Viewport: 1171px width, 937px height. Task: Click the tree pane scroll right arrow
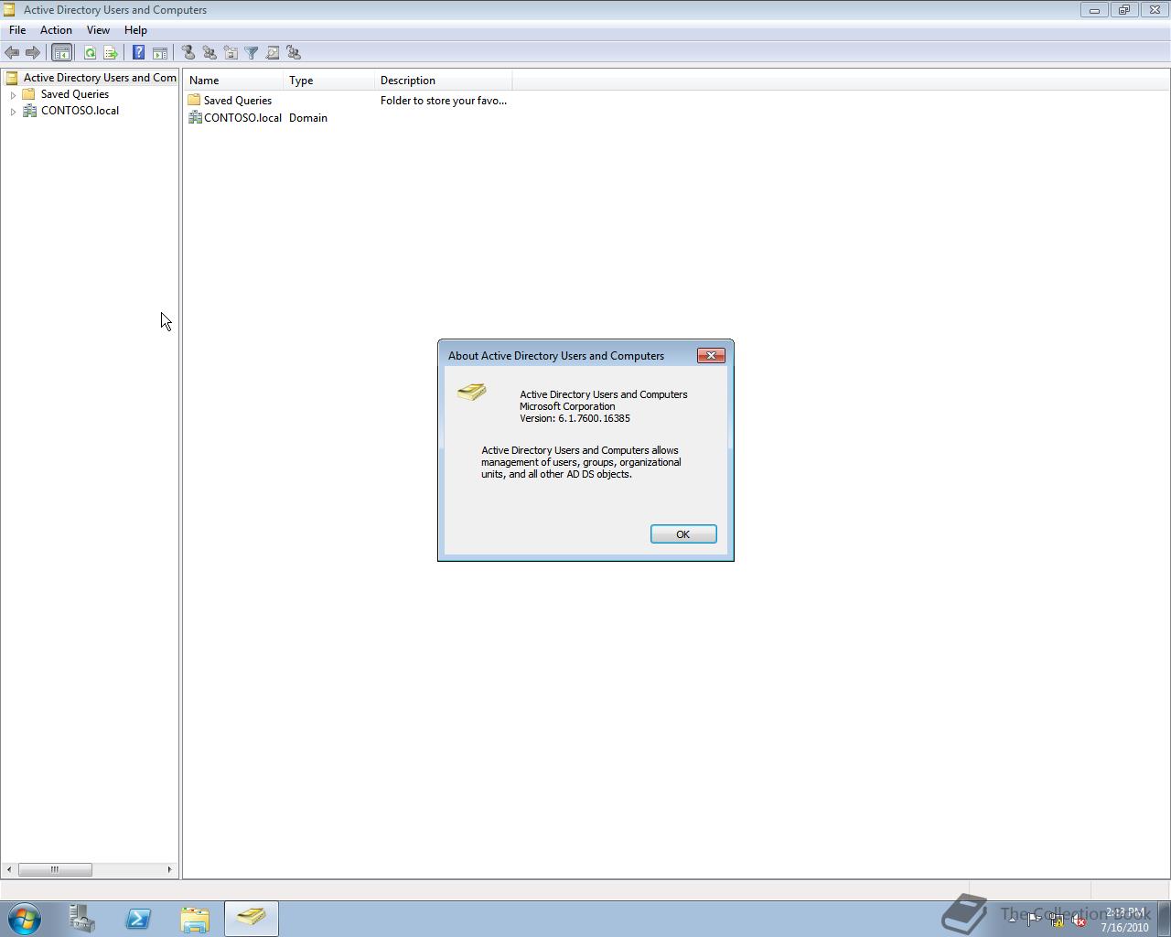coord(169,869)
